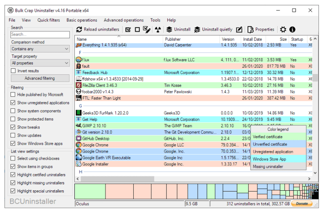The height and width of the screenshot is (213, 323).
Task: Click the Donate button
Action: (x=302, y=203)
